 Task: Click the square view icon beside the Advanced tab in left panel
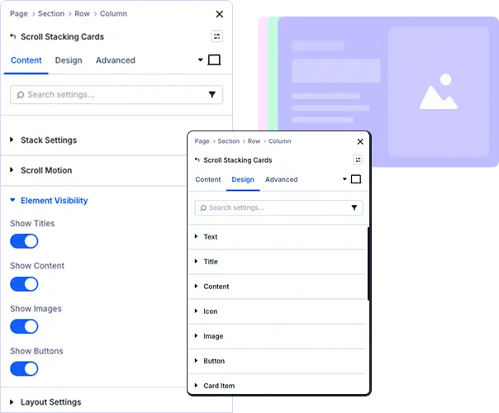(x=214, y=60)
